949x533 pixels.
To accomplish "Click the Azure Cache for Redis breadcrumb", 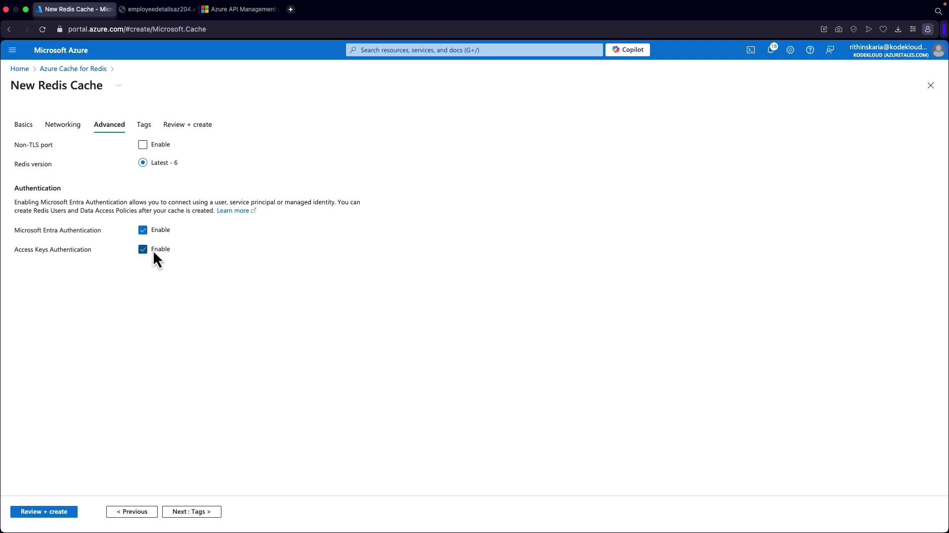I will click(73, 69).
